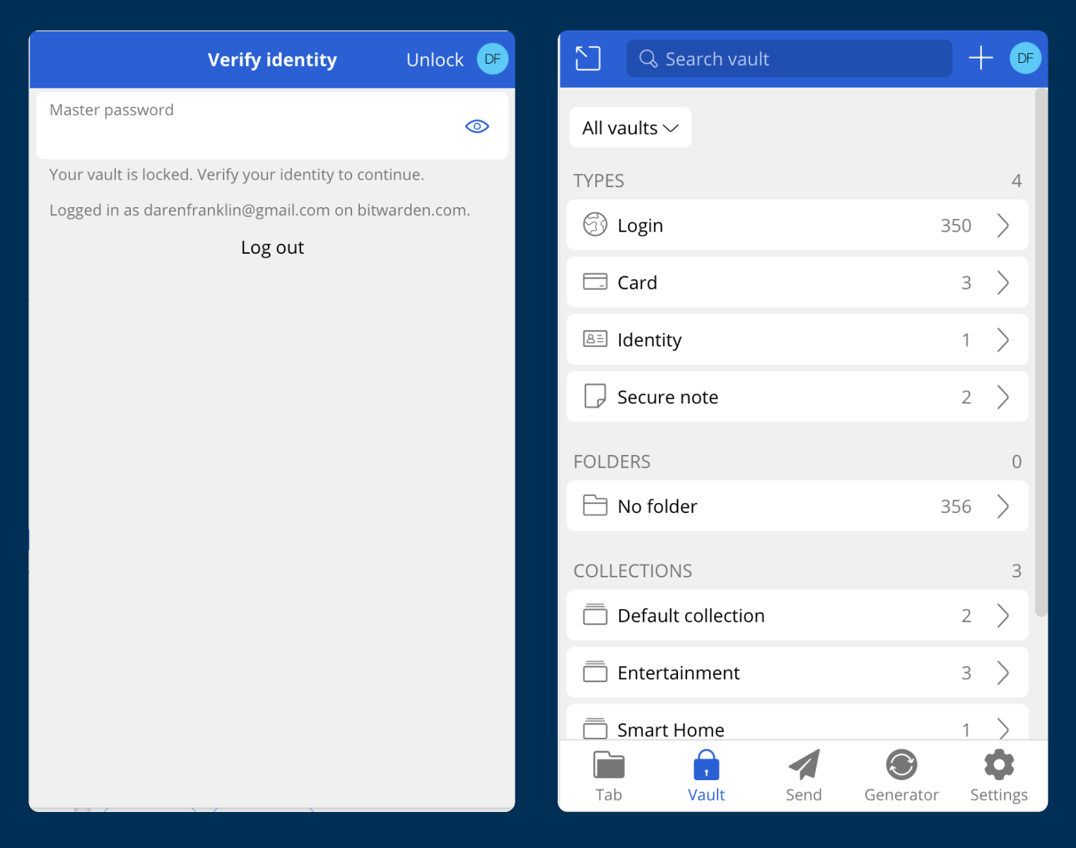1076x848 pixels.
Task: Select the Default collection label
Action: (691, 616)
